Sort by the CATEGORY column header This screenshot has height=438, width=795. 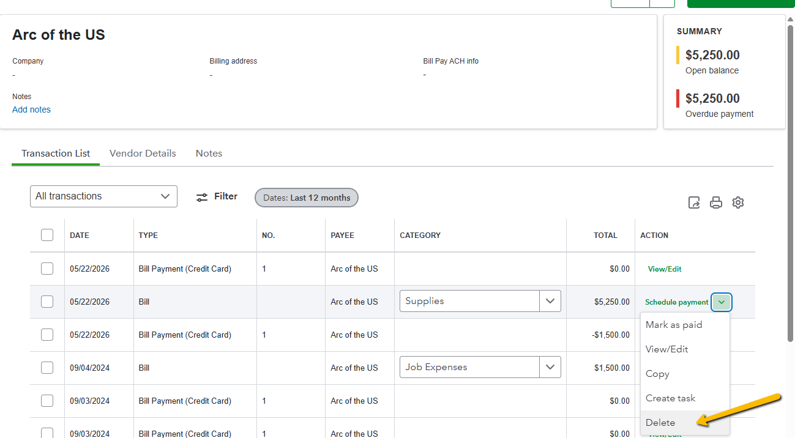pos(420,236)
